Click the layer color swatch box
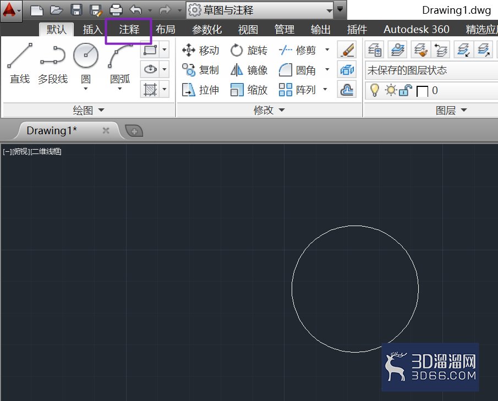The image size is (498, 401). [422, 91]
